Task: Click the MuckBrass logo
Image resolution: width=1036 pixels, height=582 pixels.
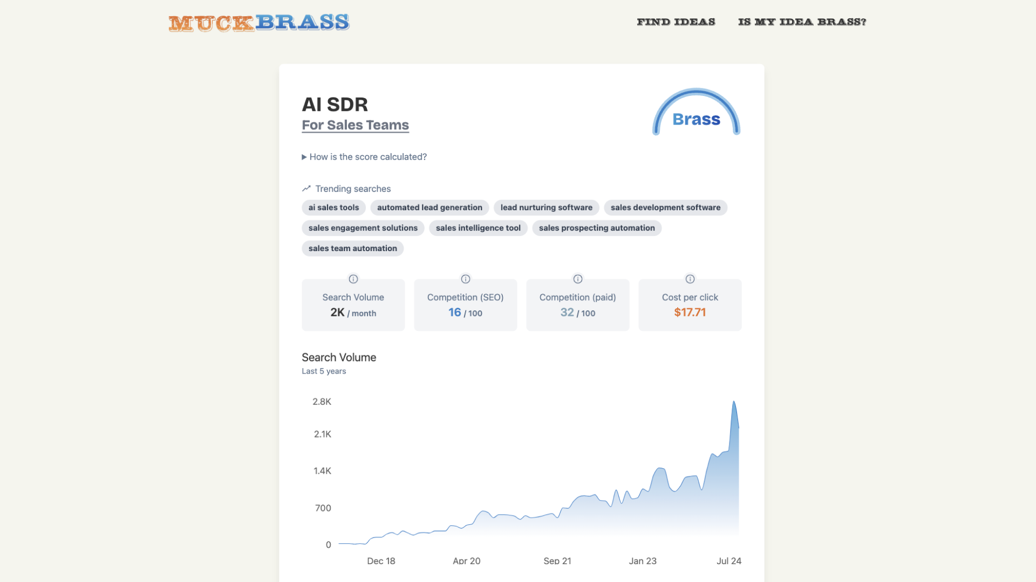Action: [x=259, y=23]
